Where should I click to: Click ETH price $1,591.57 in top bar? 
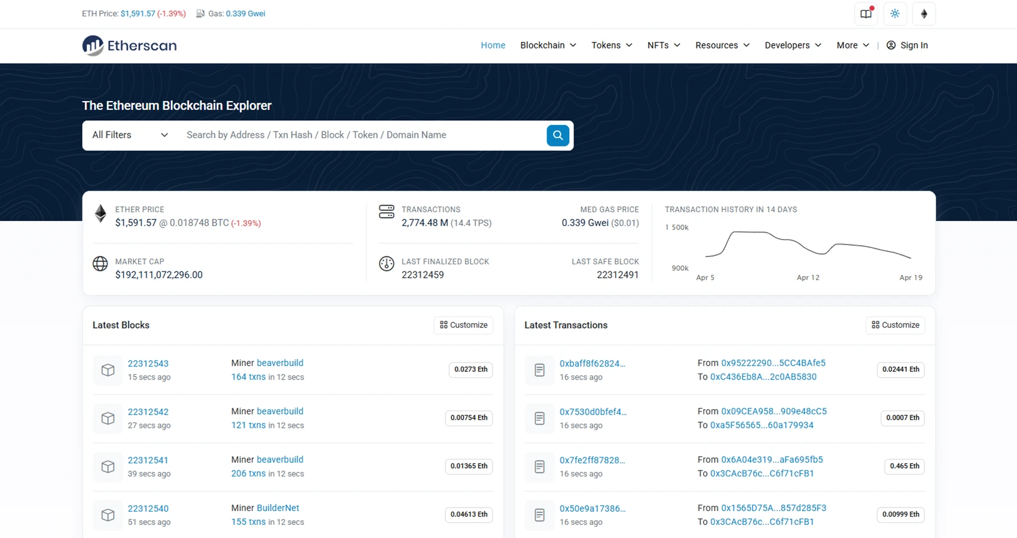coord(138,13)
